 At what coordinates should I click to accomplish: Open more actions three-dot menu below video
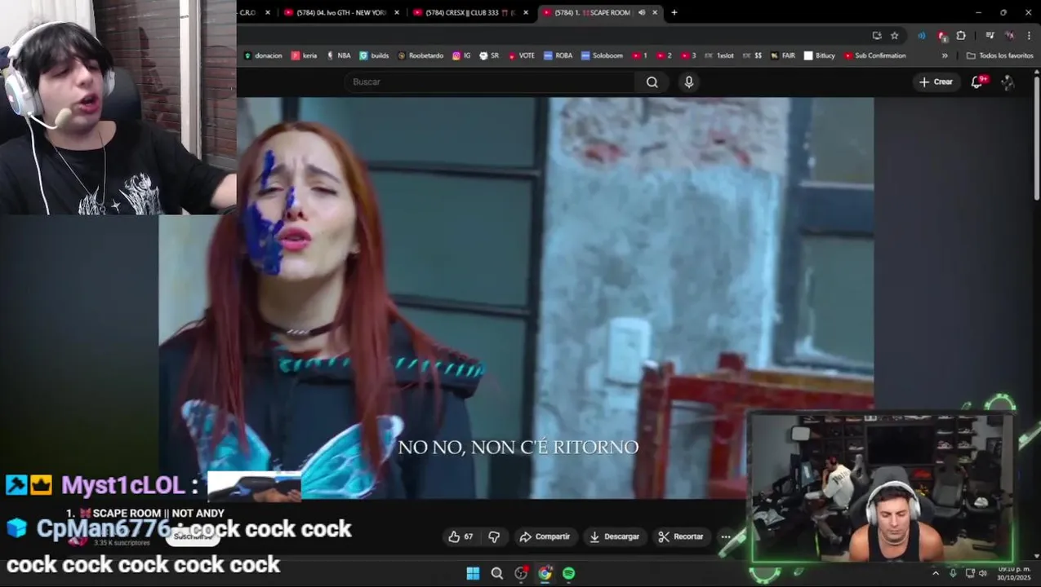(x=726, y=536)
